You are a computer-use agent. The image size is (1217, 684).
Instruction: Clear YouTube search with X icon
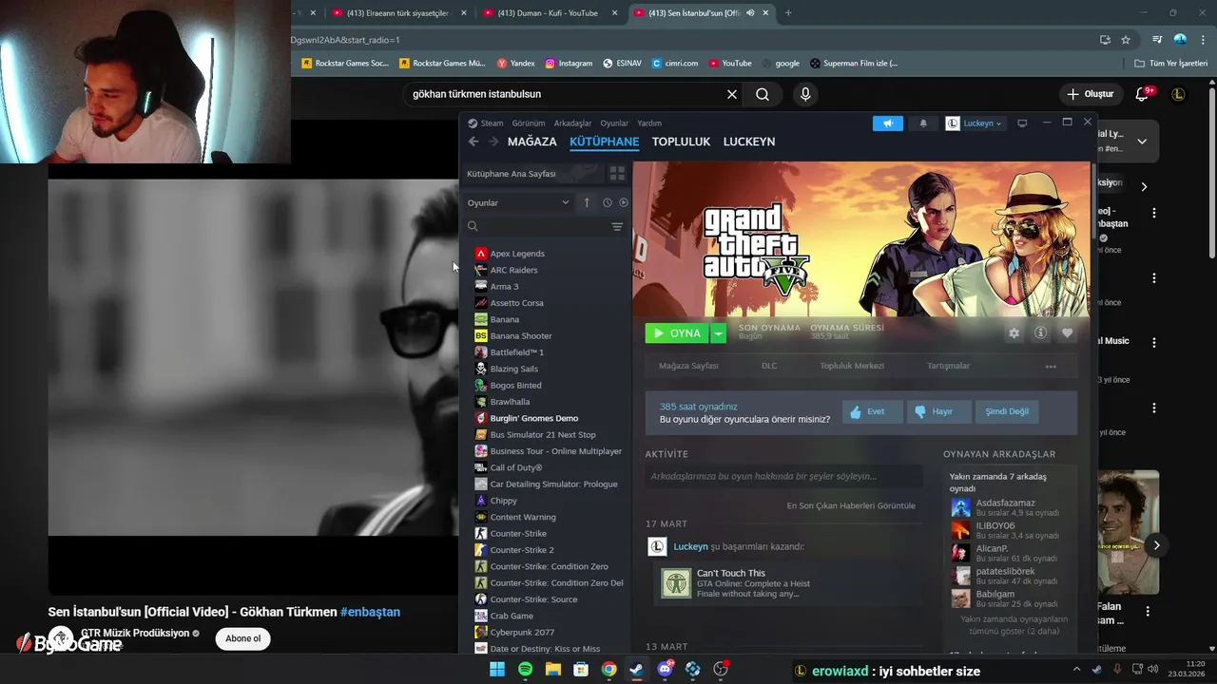pos(732,94)
